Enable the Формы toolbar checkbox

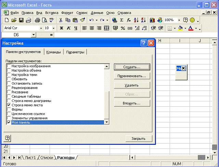pos(9,109)
